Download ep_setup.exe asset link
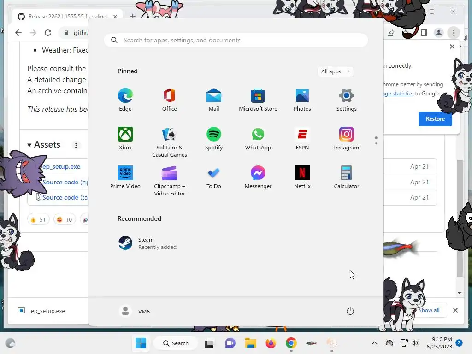The height and width of the screenshot is (354, 472). 61,166
